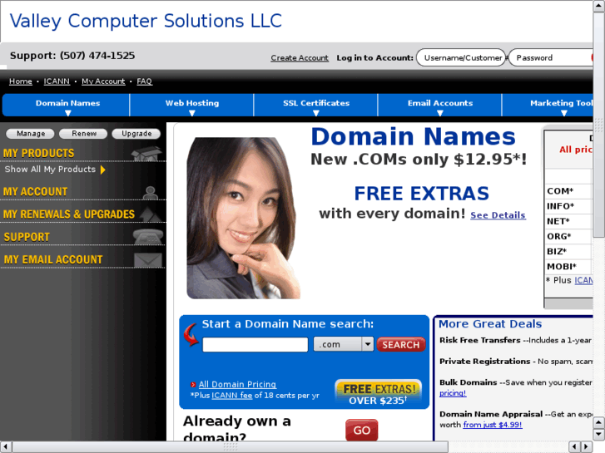Click the Support telephone icon
Screen dimensions: 605x453
tap(148, 237)
